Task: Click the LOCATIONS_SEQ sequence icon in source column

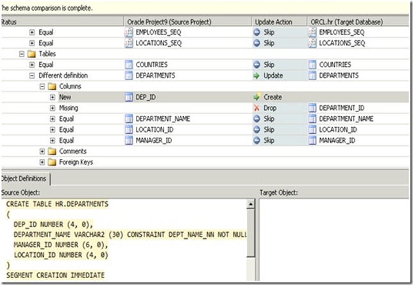Action: (x=128, y=43)
